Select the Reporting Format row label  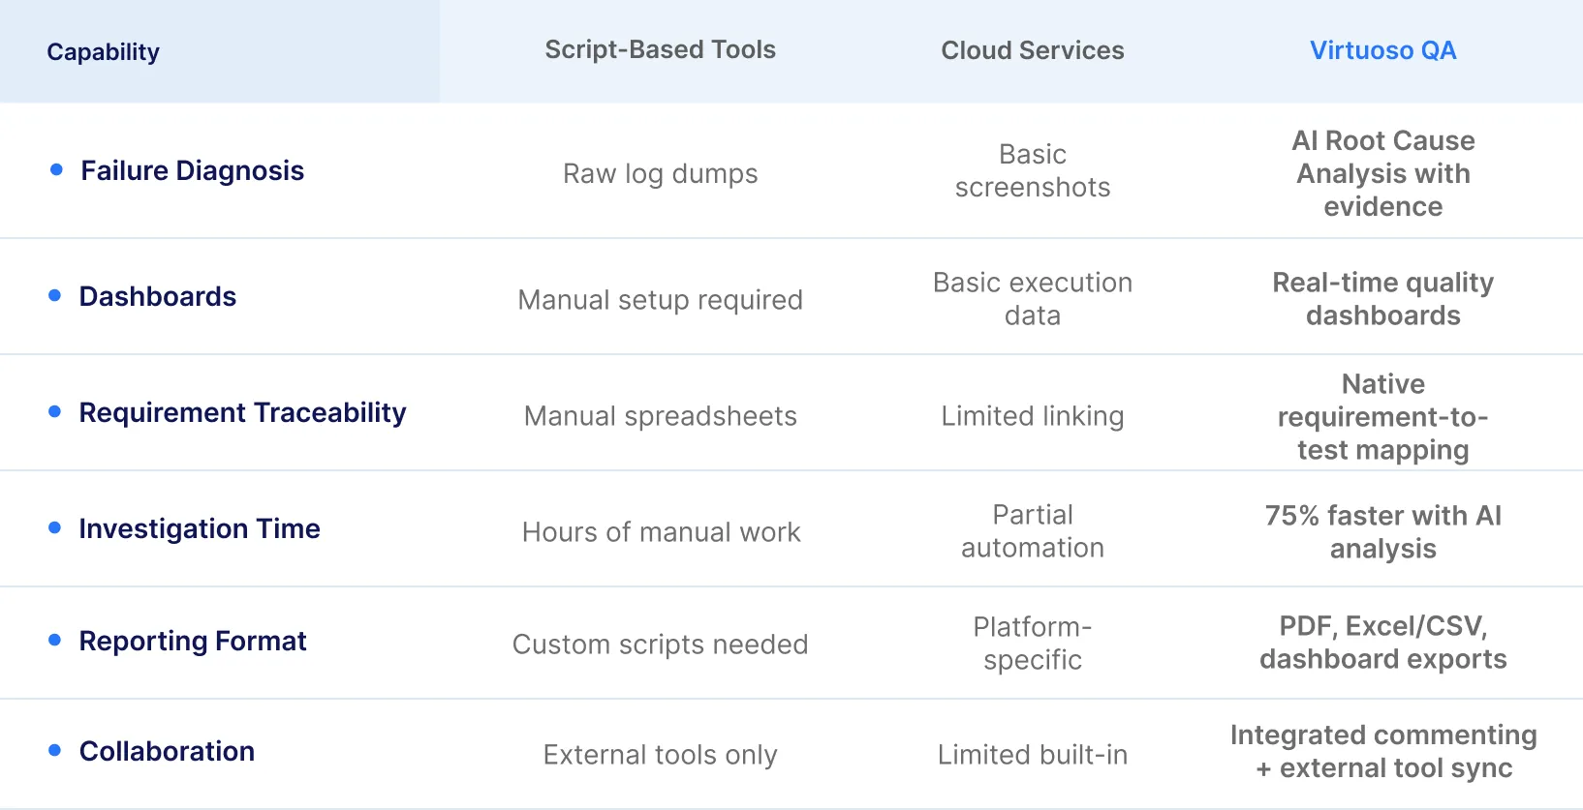point(193,641)
